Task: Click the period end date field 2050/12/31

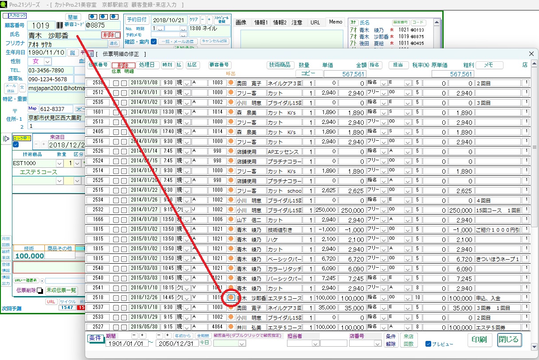Action: [177, 343]
